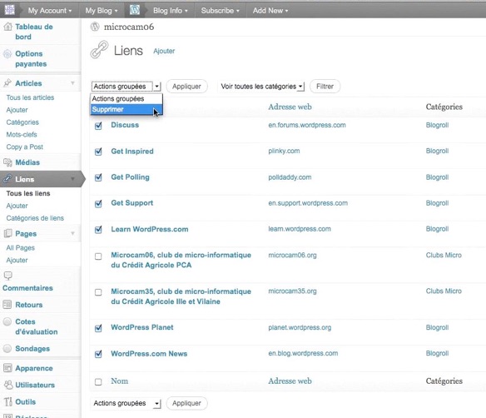Click the Utilisateurs icon in sidebar
This screenshot has width=486, height=418.
8,385
